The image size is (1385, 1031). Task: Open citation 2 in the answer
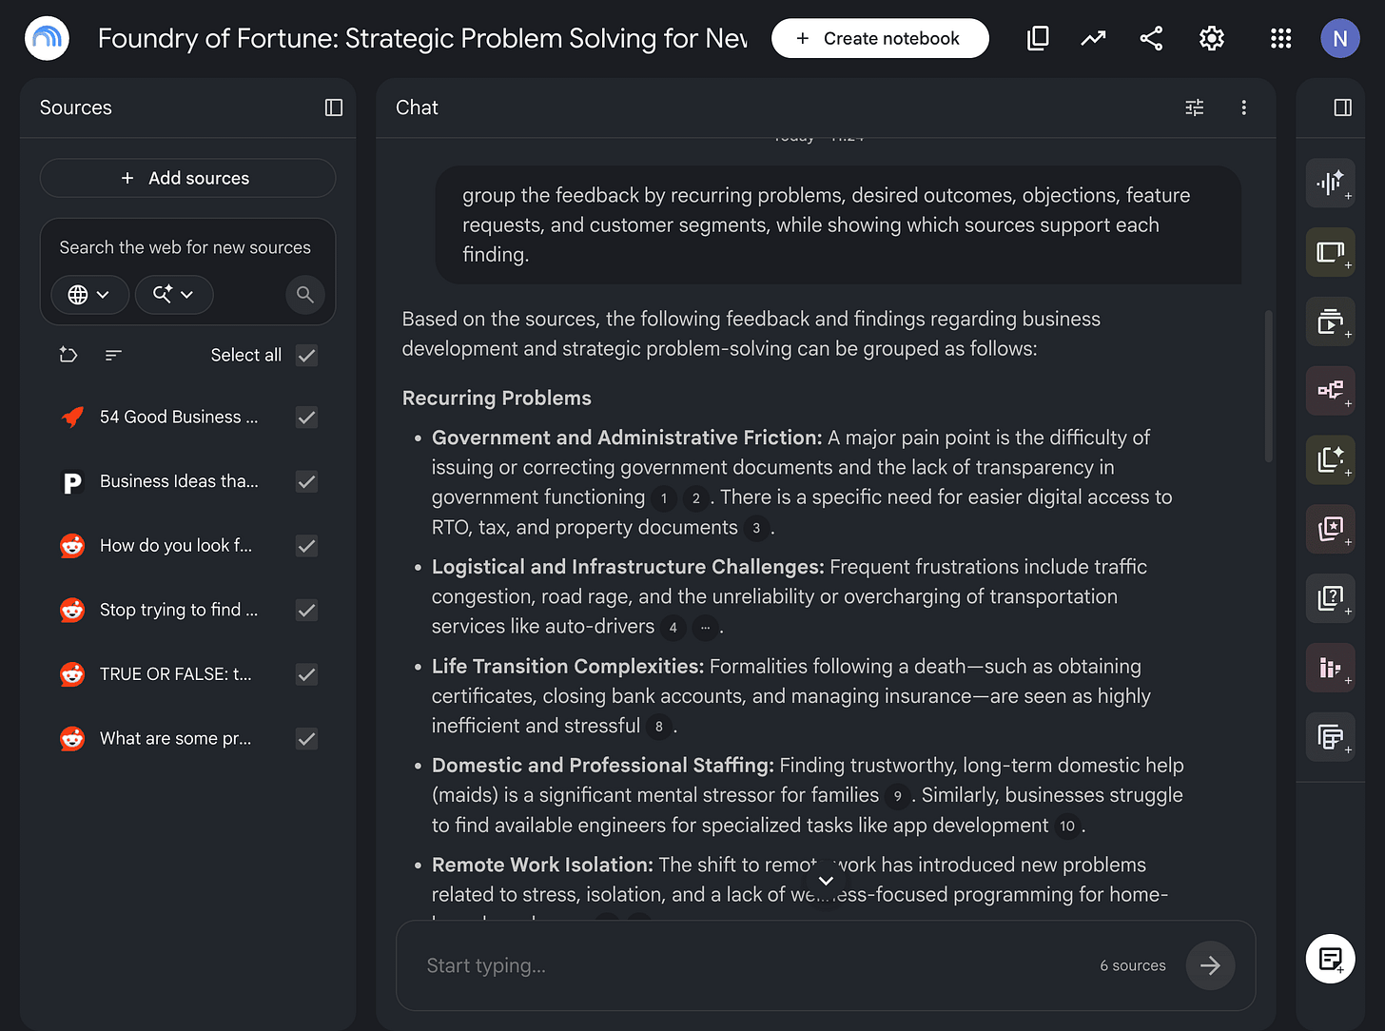click(x=695, y=498)
